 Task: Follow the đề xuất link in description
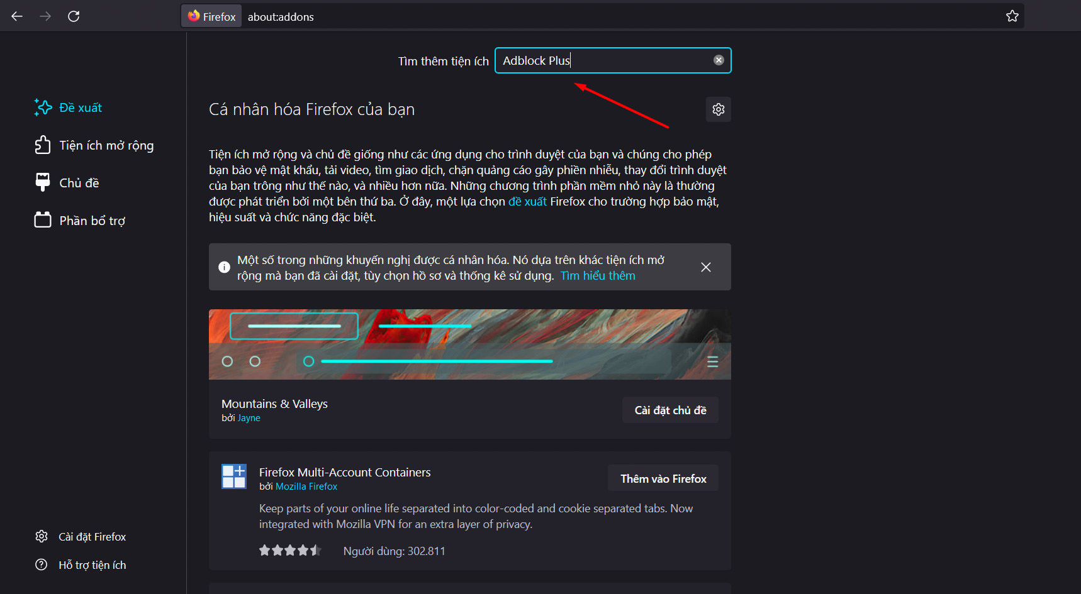[527, 202]
